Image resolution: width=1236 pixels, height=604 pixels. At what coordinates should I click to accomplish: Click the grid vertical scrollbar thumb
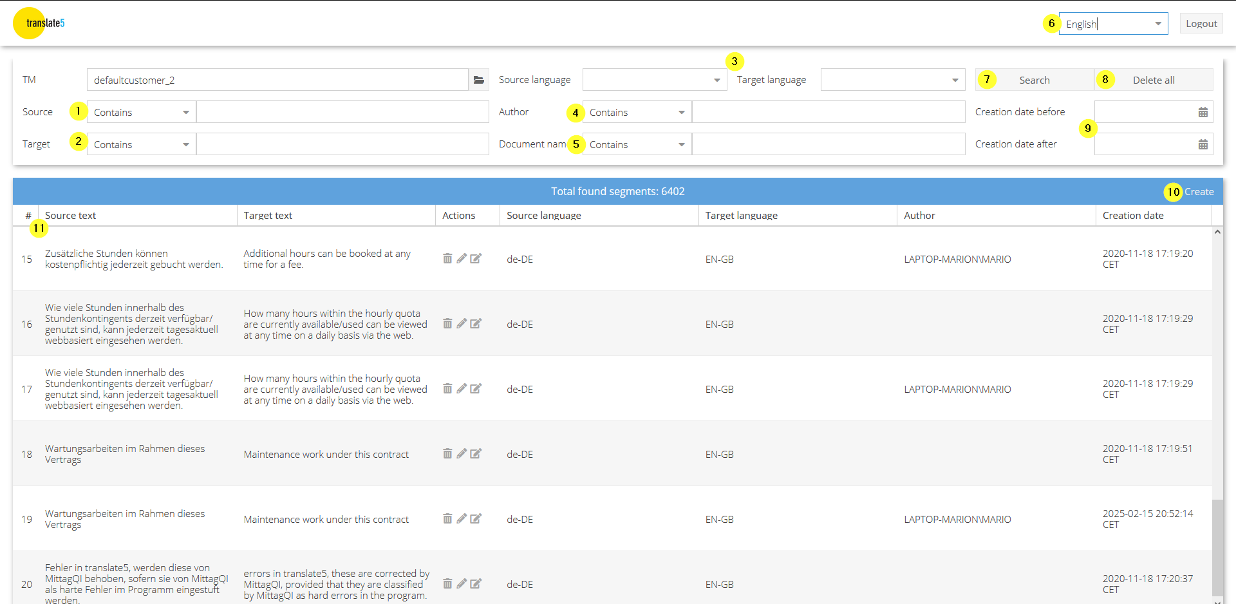click(1217, 547)
